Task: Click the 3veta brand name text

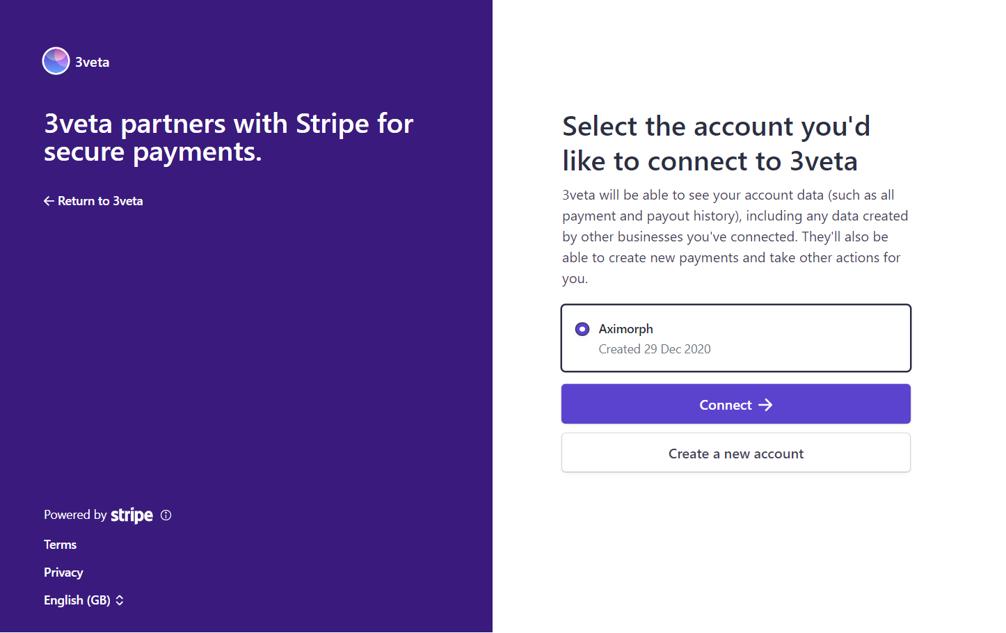Action: click(x=92, y=61)
